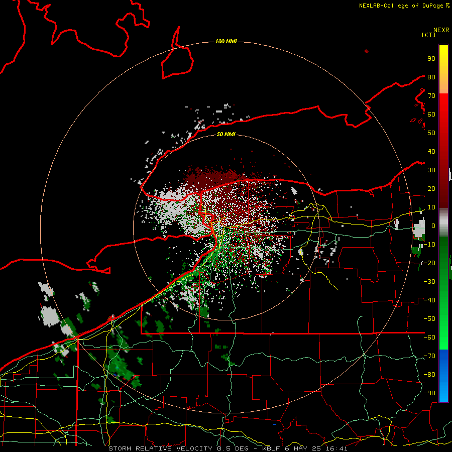This screenshot has height=452, width=452.
Task: Click the STORM RELATIVE VELOCITY footer title
Action: pyautogui.click(x=160, y=448)
